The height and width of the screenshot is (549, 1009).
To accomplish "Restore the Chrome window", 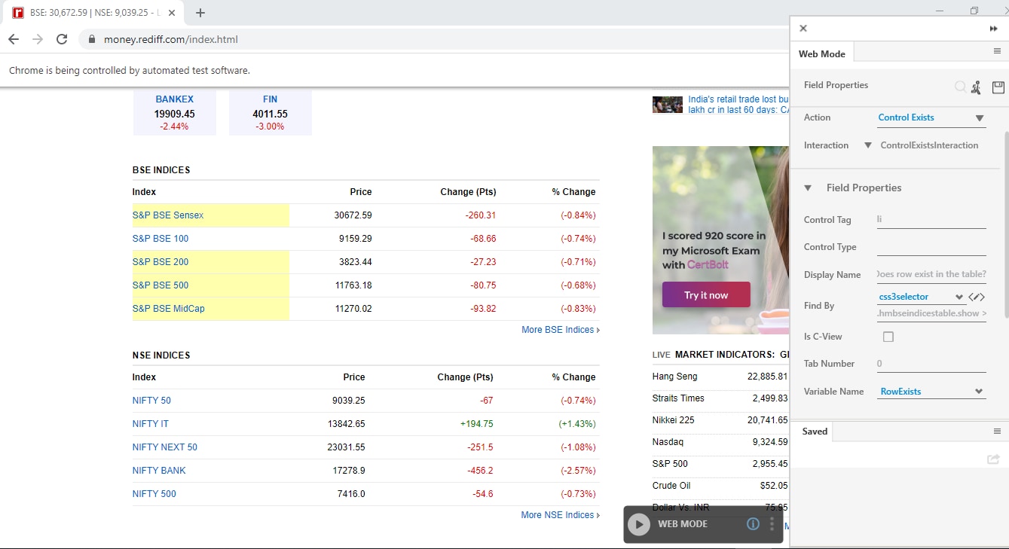I will [x=974, y=11].
